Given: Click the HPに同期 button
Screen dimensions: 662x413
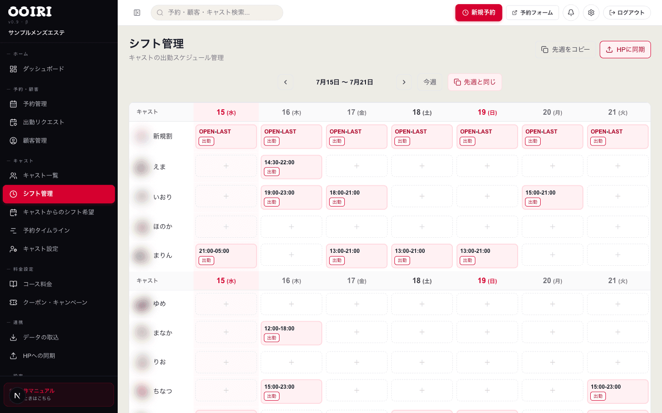Looking at the screenshot, I should point(625,50).
